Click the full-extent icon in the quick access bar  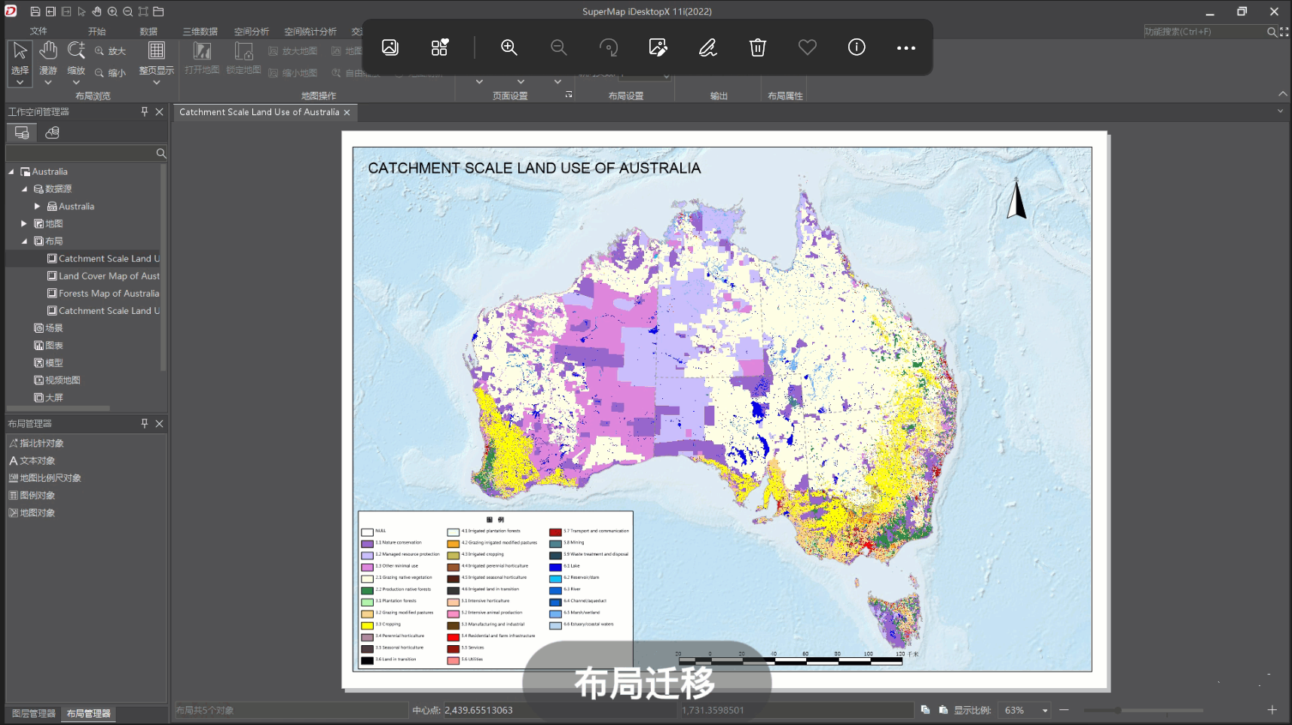click(143, 11)
